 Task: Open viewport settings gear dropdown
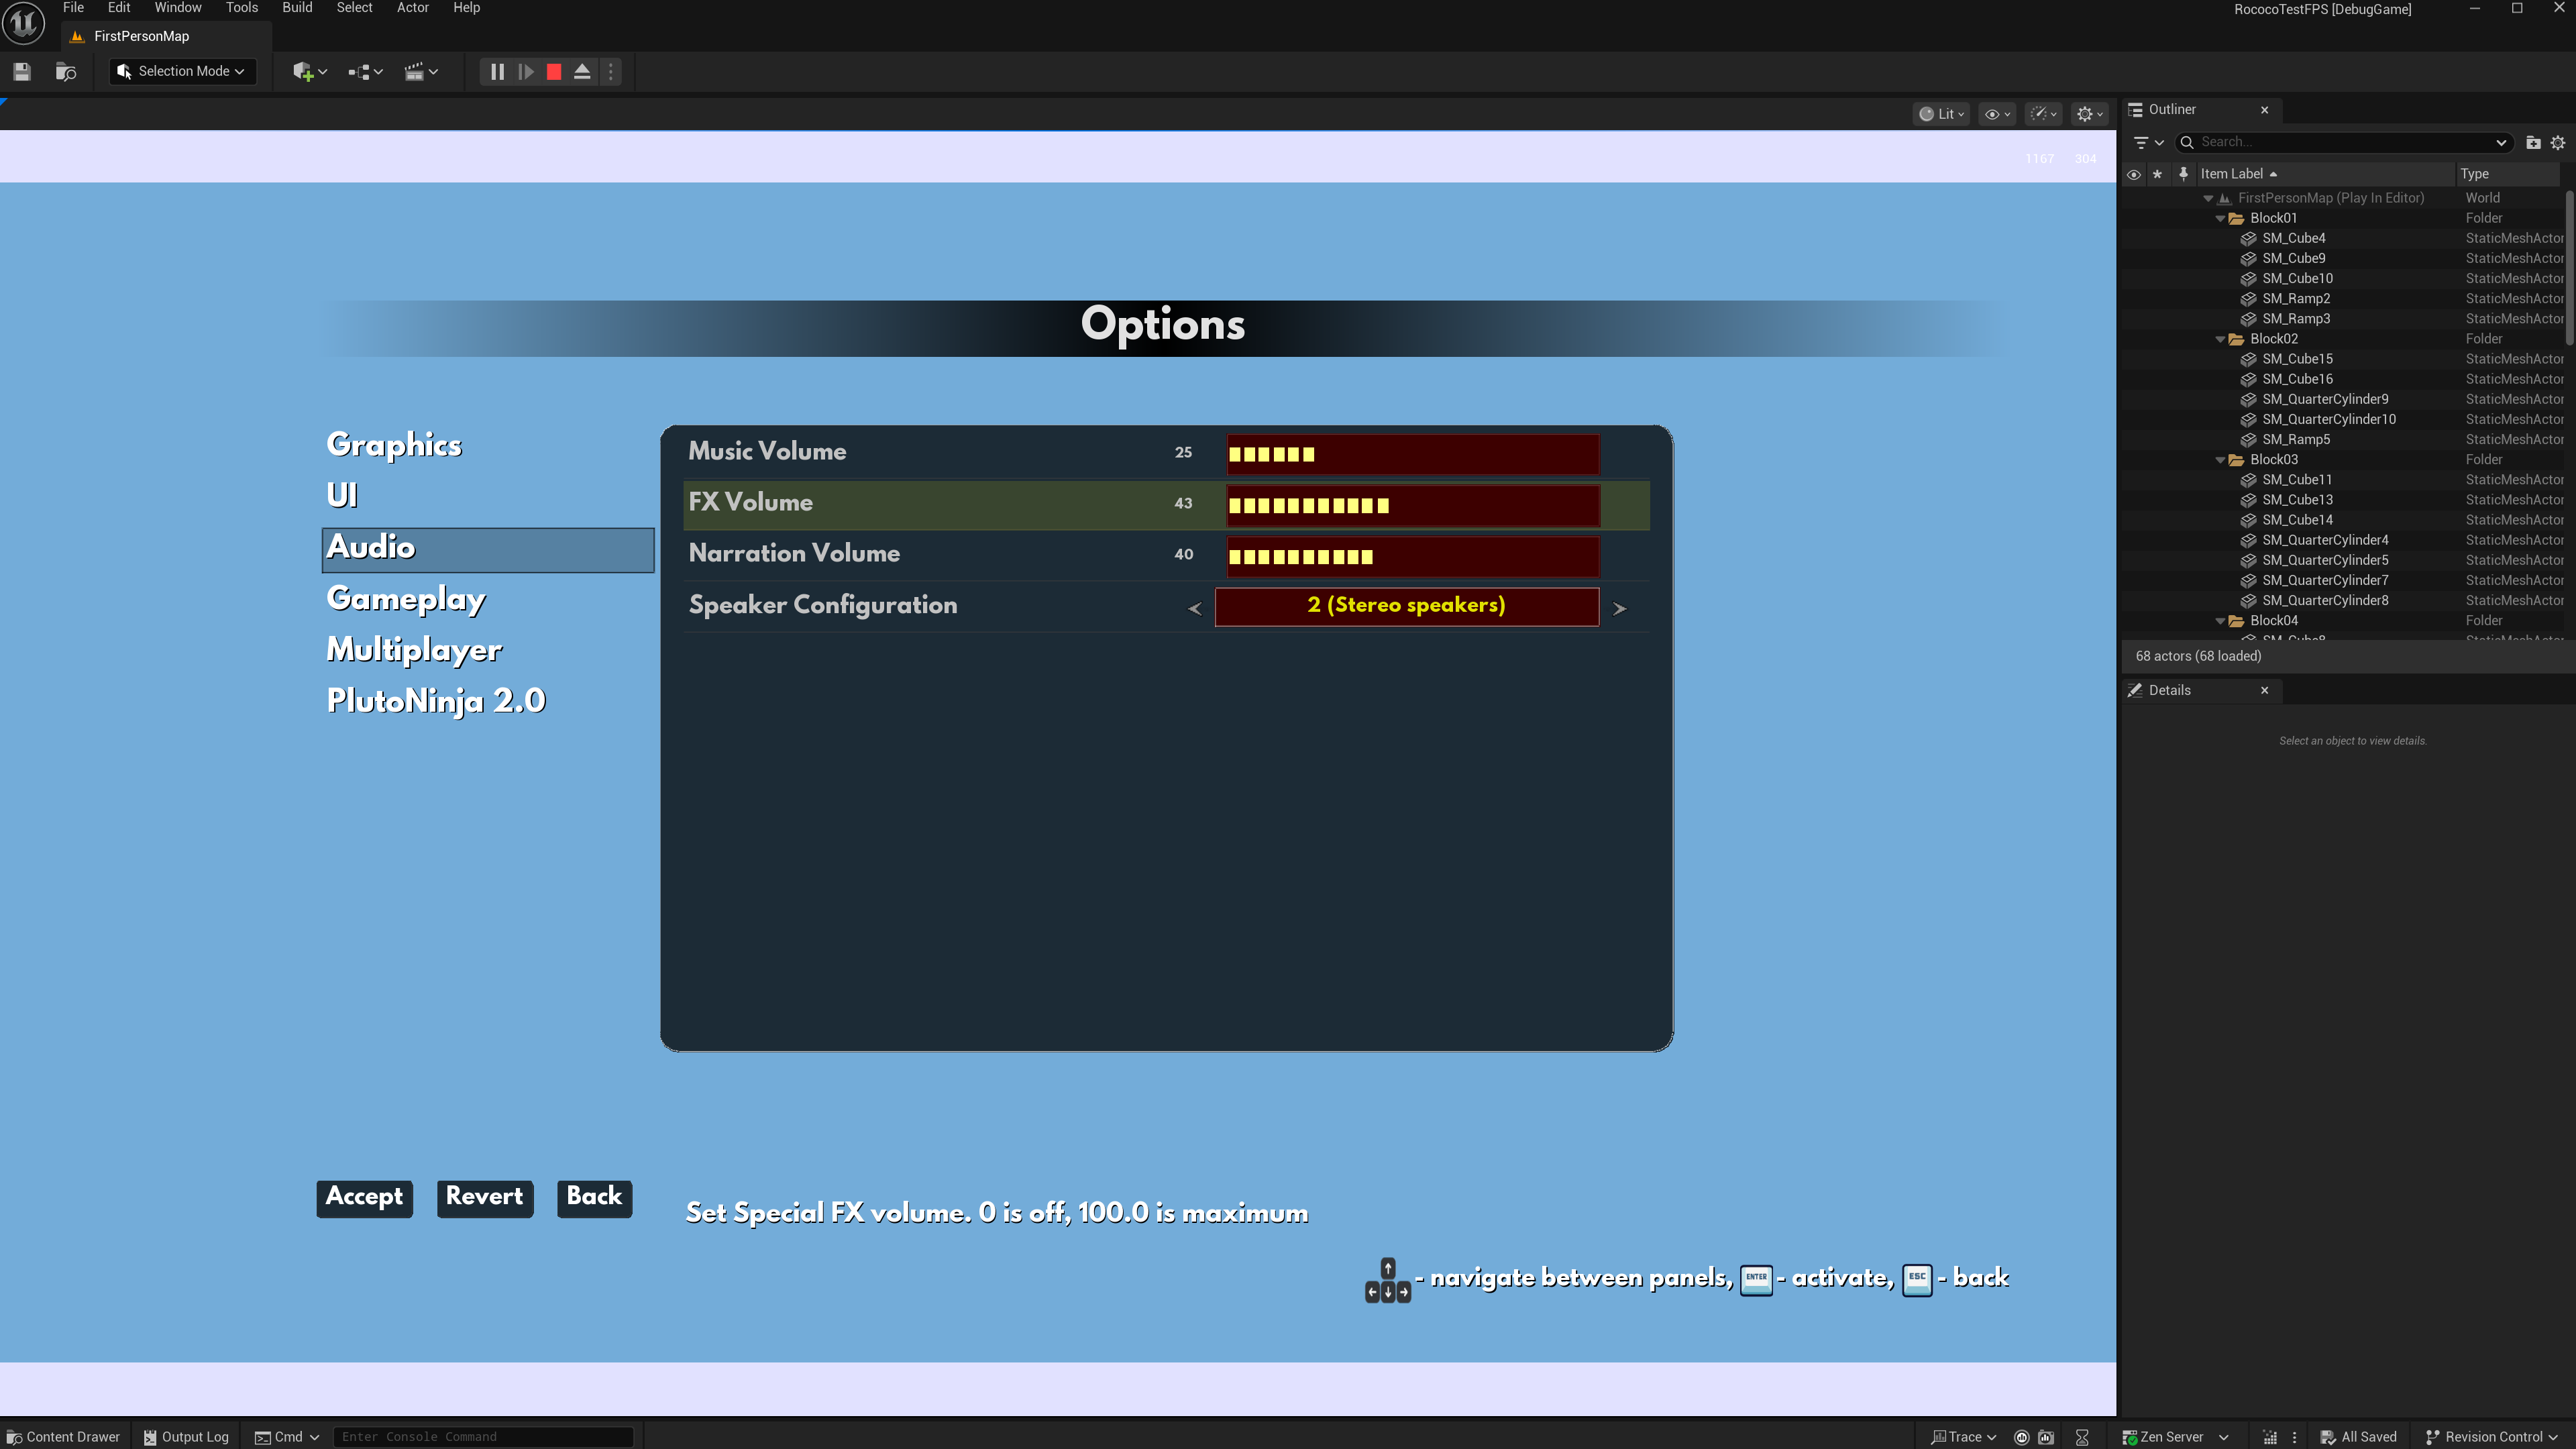[x=2089, y=114]
